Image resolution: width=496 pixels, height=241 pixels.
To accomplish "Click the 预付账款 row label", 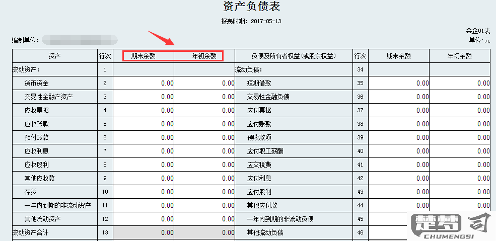I will pyautogui.click(x=37, y=137).
